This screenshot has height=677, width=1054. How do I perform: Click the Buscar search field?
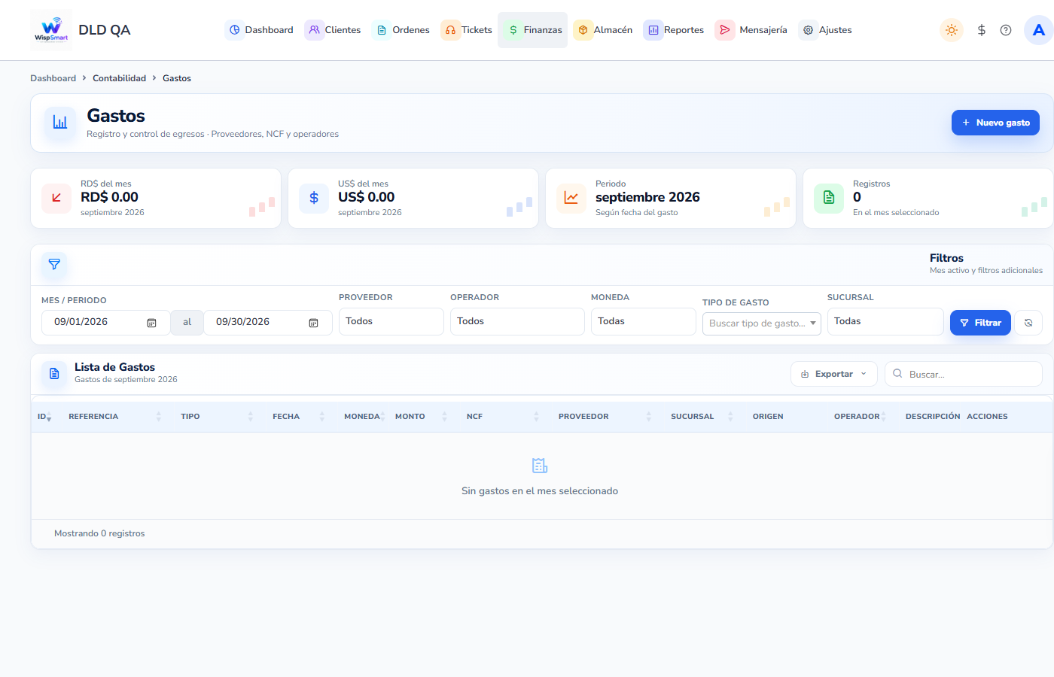pos(964,374)
